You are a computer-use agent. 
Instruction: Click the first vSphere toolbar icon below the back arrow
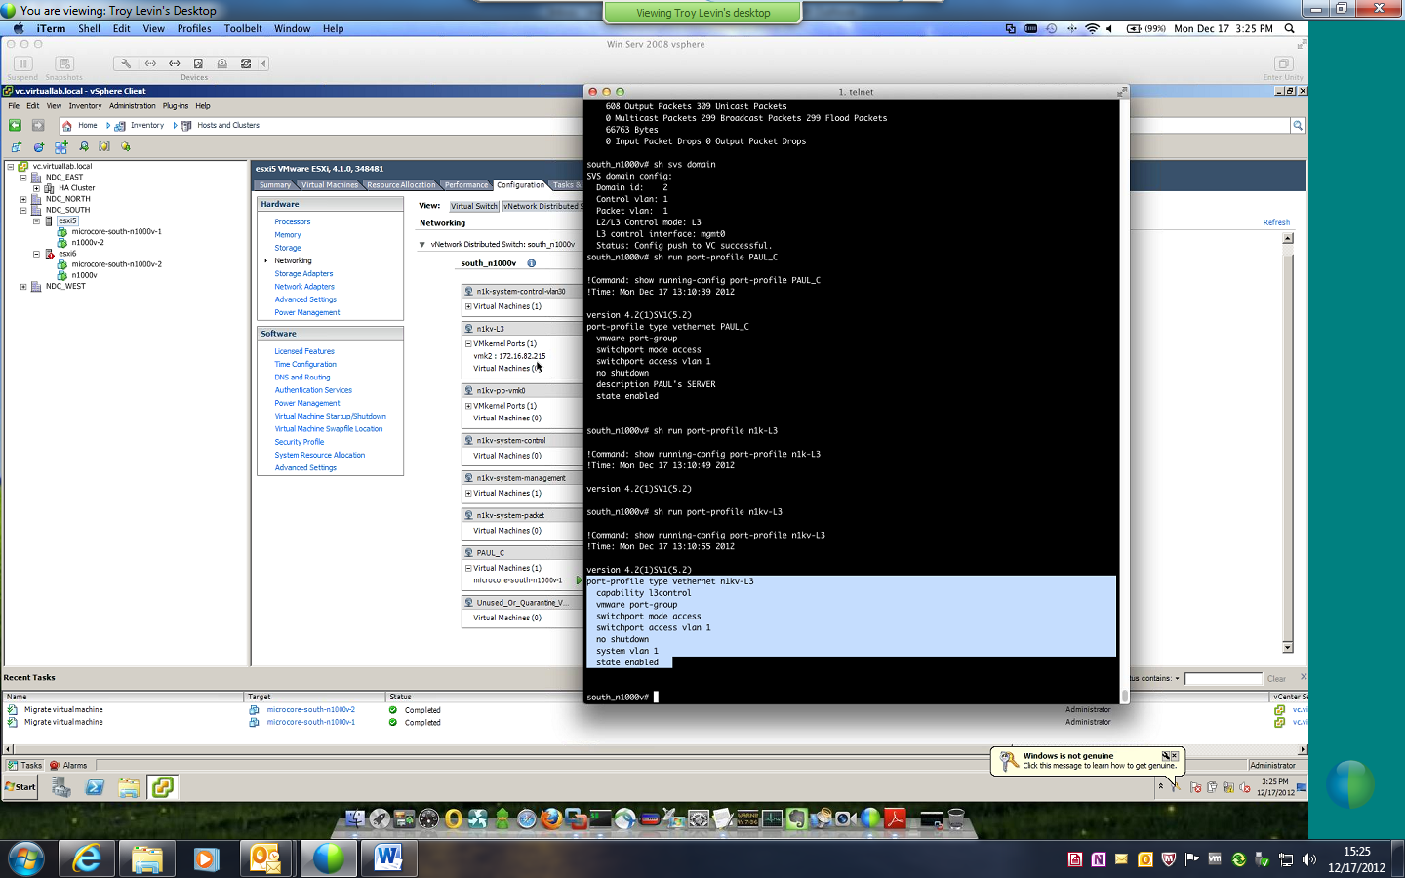[x=17, y=147]
